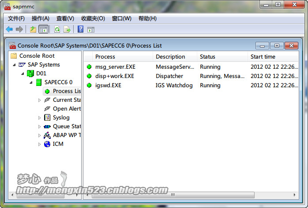
Task: Click green status icon of msg_server.EXE
Action: pyautogui.click(x=89, y=67)
